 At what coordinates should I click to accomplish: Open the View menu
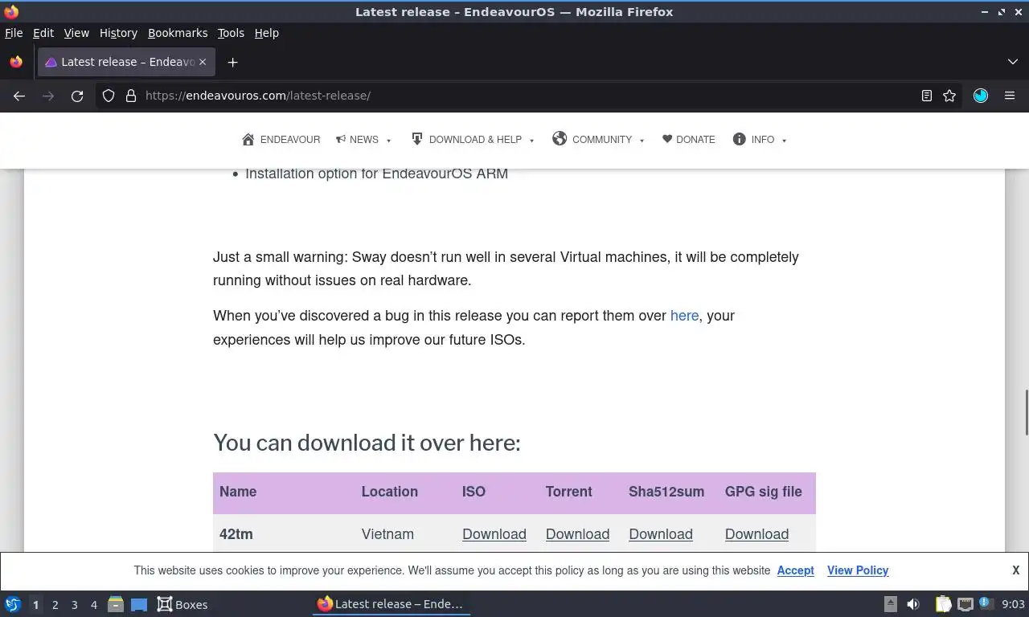[76, 33]
